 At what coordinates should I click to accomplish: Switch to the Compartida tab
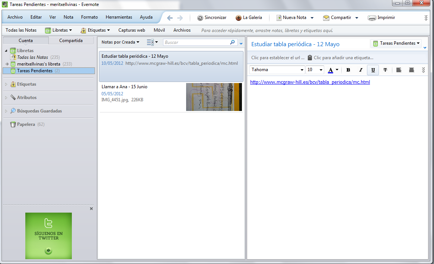coord(71,41)
